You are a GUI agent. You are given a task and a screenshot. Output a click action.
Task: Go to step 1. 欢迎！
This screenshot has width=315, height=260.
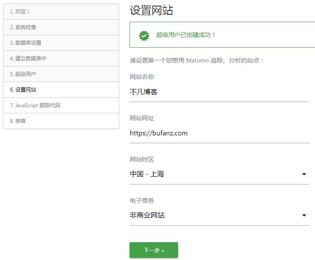tap(61, 12)
